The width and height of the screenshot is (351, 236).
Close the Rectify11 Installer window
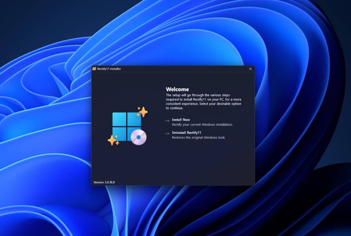pos(250,69)
